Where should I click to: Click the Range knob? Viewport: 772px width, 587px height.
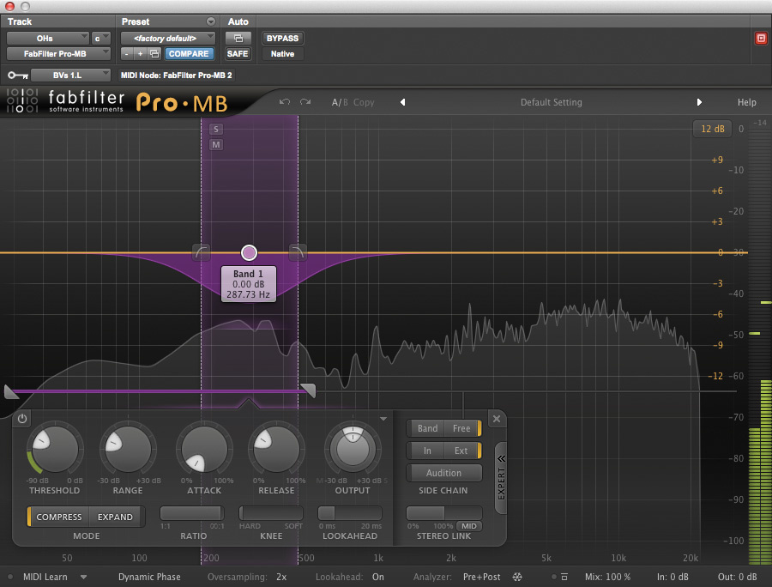[128, 449]
